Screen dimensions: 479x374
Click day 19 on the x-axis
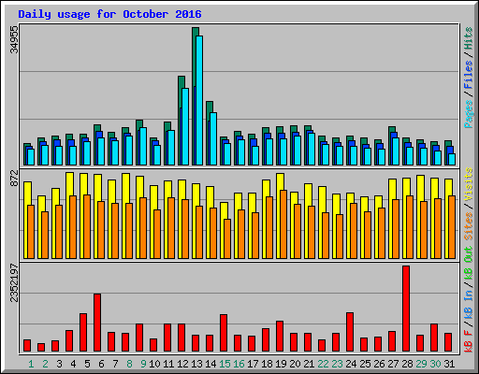[281, 364]
